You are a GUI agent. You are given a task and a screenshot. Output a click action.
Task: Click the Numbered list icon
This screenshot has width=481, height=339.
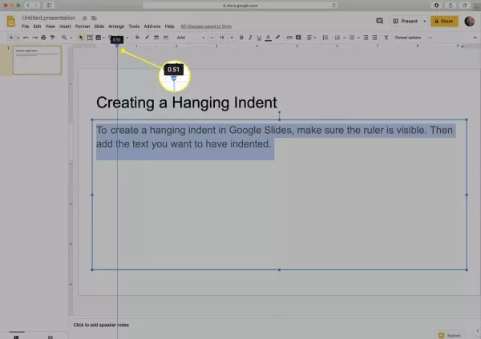click(338, 38)
